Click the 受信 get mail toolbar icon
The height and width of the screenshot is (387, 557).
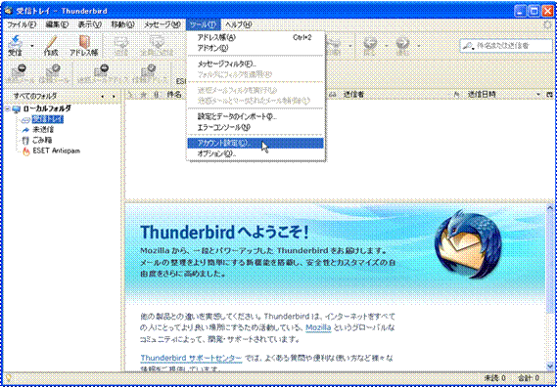click(x=16, y=45)
